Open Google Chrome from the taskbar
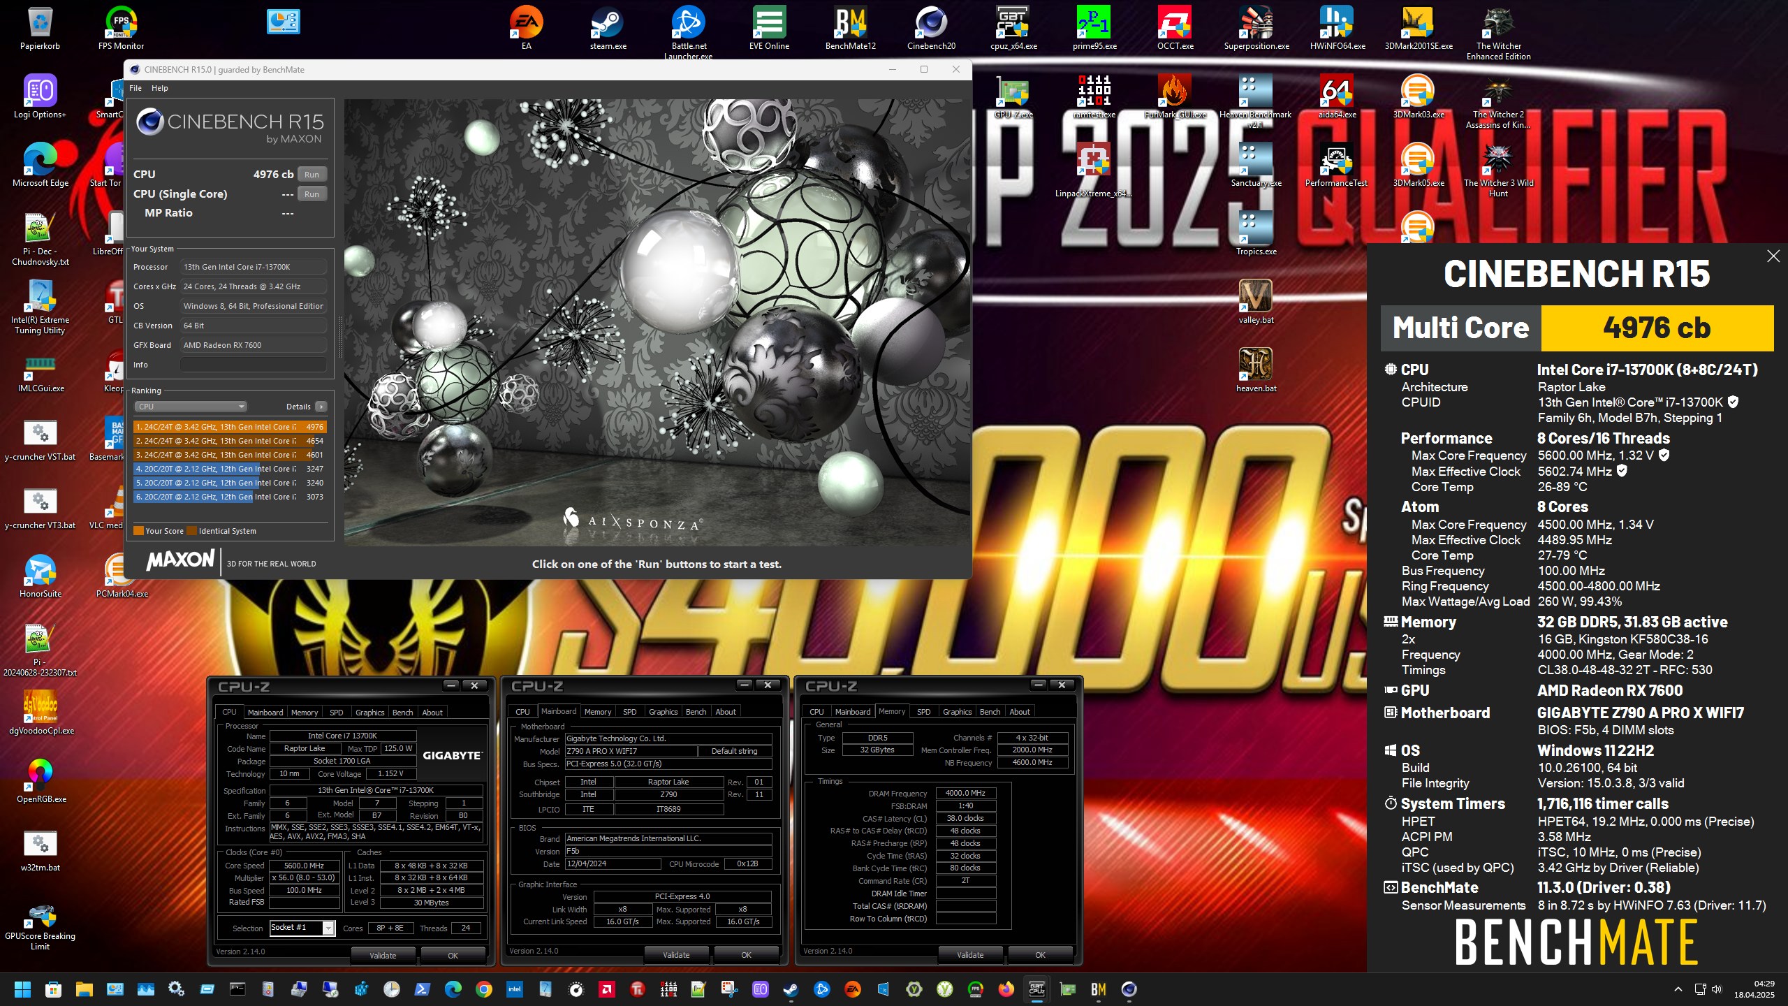1788x1006 pixels. coord(483,989)
